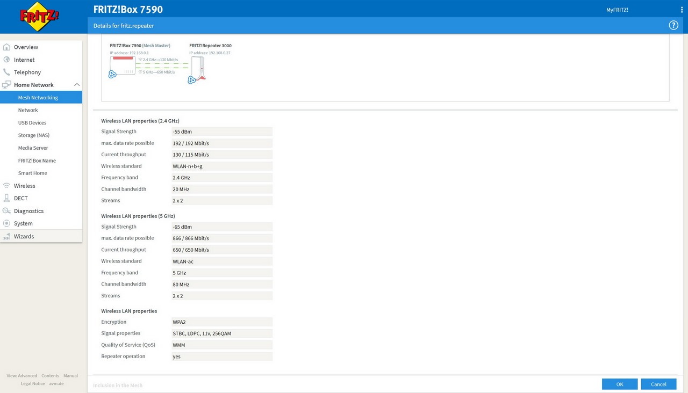Open the Diagnostics menu
Screen dimensions: 688x393
tap(28, 211)
